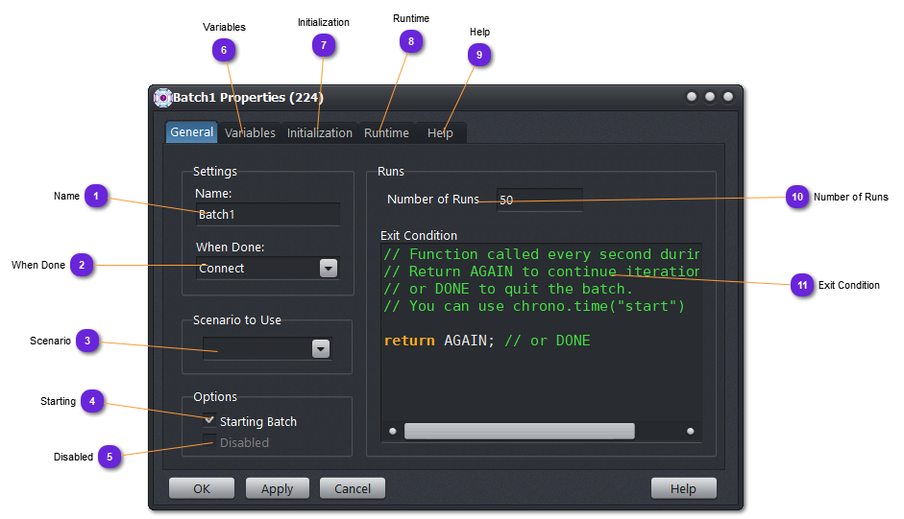The width and height of the screenshot is (904, 519).
Task: Click the Batch1 Properties title bar app icon
Action: (162, 97)
